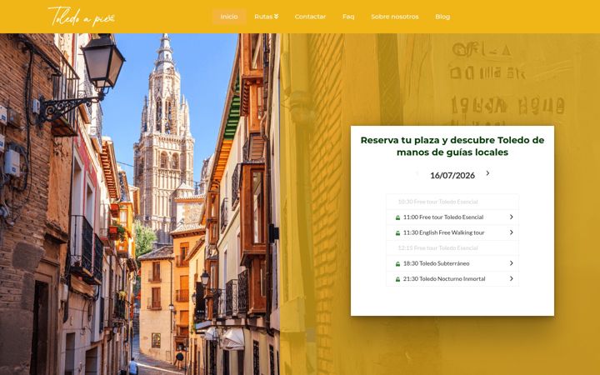Click chevron on 11:00 Free tour row
600x375 pixels.
pyautogui.click(x=511, y=217)
